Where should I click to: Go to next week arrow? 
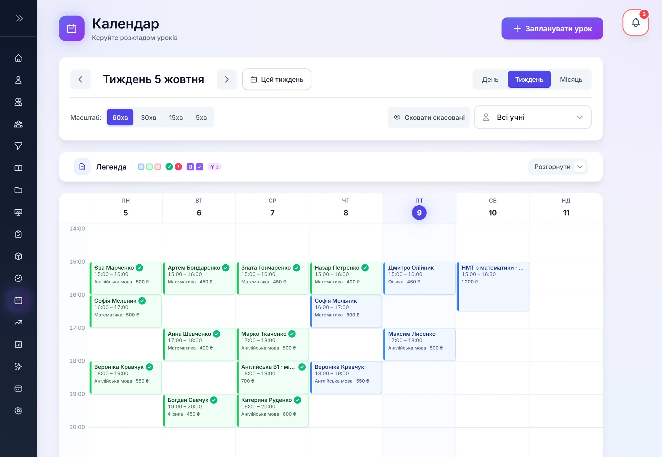(227, 79)
